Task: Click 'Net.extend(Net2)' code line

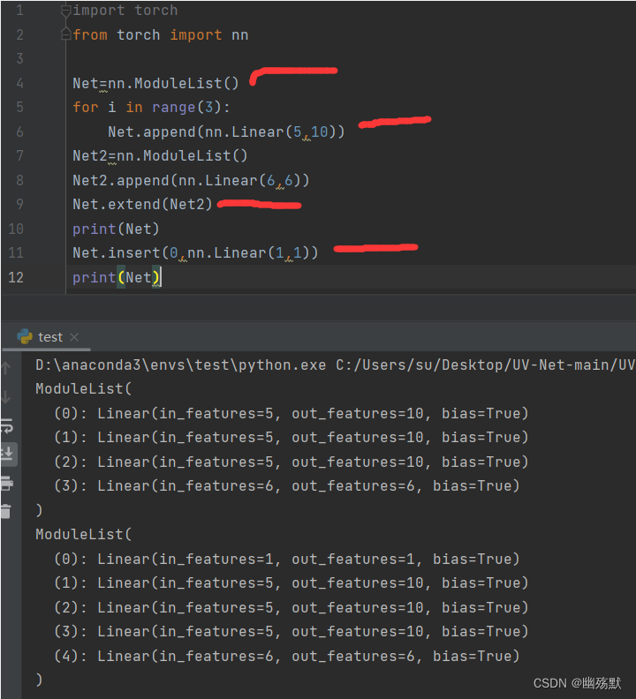Action: (142, 204)
